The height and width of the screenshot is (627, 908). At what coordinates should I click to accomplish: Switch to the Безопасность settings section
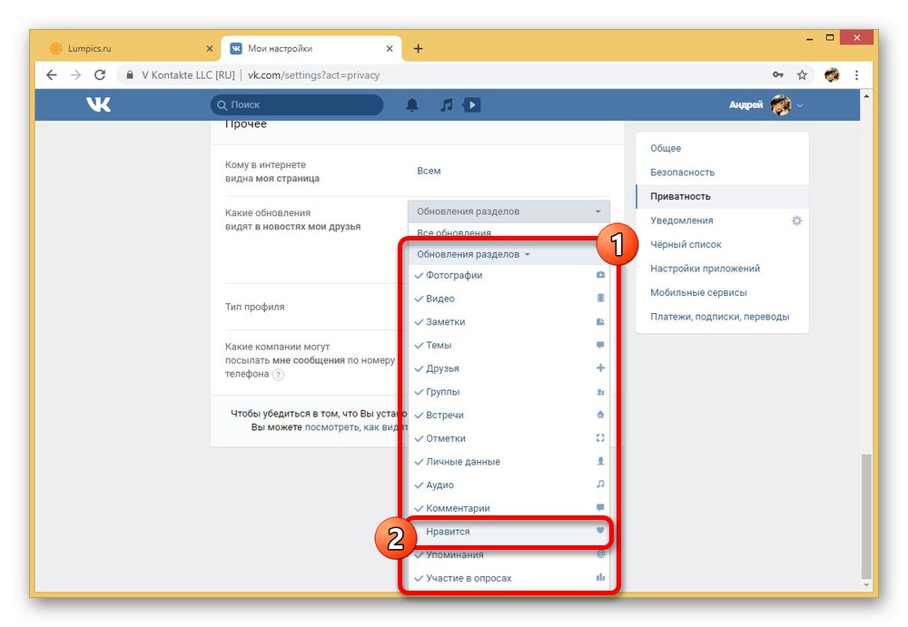tap(682, 171)
